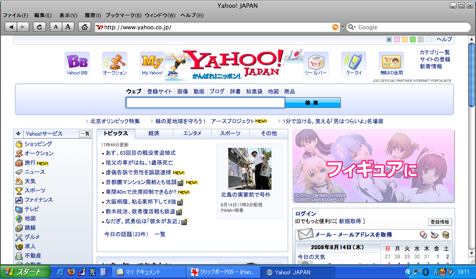Image resolution: width=476 pixels, height=279 pixels.
Task: Collapse the Yahoo!サービス panel arrow
Action: (x=18, y=133)
